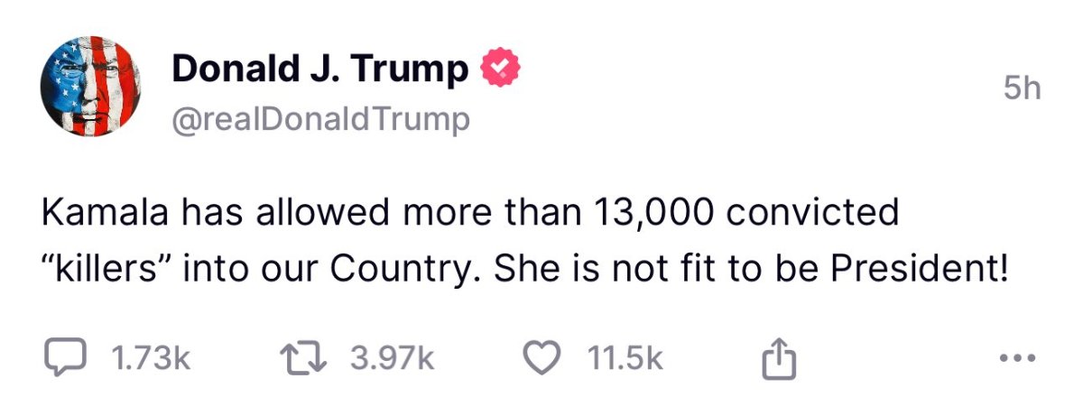The width and height of the screenshot is (1083, 397).
Task: Click the red verified badge
Action: coord(496,69)
